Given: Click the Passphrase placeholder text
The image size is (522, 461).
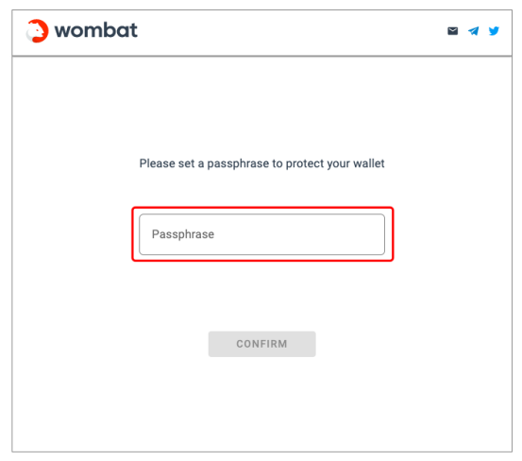Looking at the screenshot, I should click(183, 234).
